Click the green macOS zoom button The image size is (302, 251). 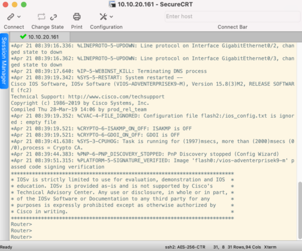(24, 4)
